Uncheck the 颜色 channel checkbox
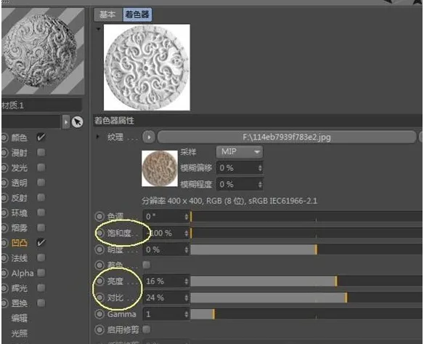Screen dimensions: 424x344 pyautogui.click(x=41, y=137)
